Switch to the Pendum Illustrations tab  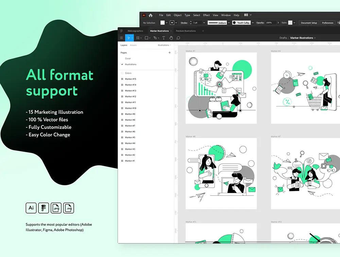pyautogui.click(x=186, y=31)
